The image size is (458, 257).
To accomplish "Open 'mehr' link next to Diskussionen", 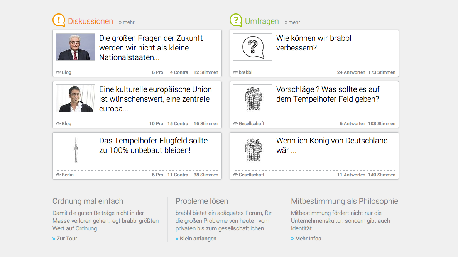I will [127, 22].
